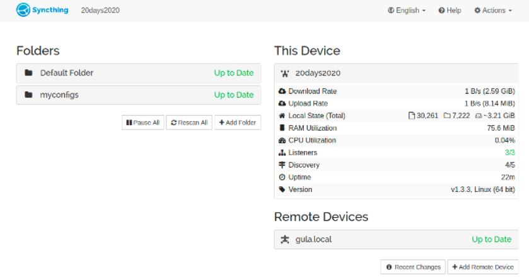Expand the Default Folder panel
The image size is (529, 278).
(138, 73)
